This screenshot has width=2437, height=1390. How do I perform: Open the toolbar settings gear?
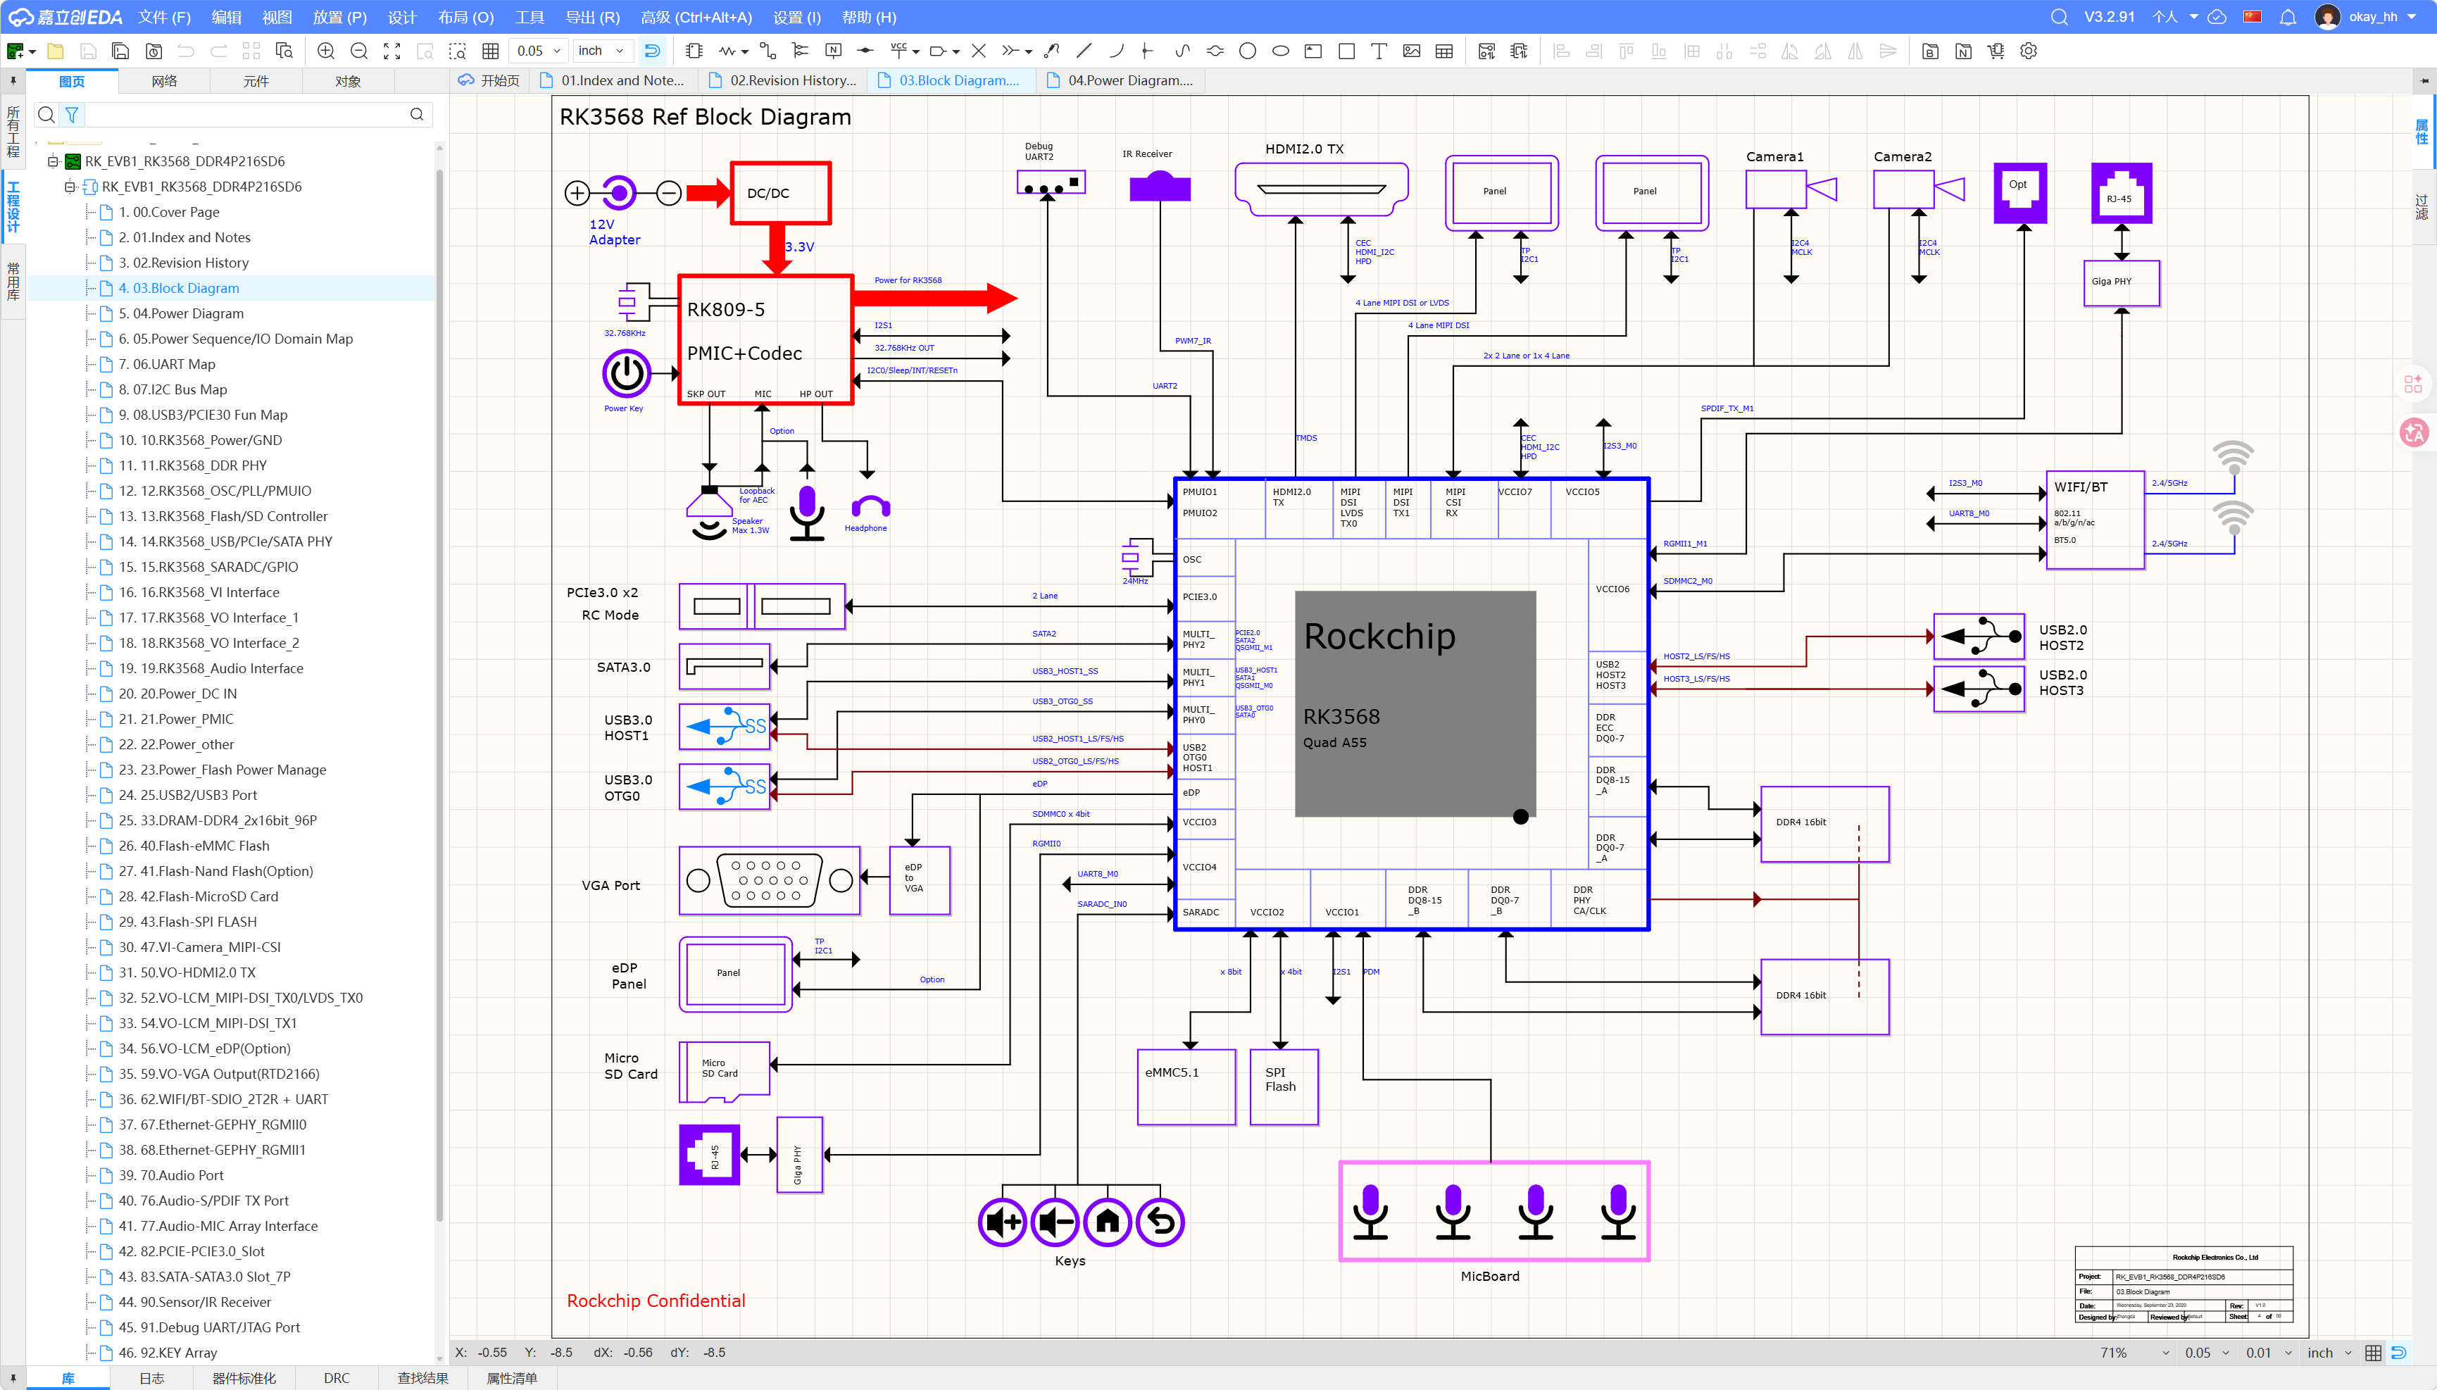click(2029, 51)
